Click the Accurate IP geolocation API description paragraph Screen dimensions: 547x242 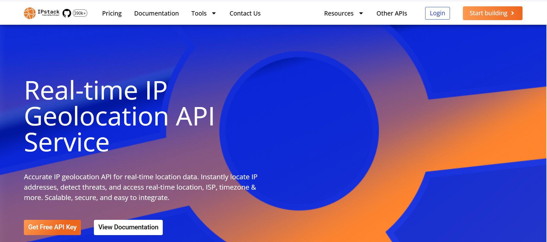(141, 187)
